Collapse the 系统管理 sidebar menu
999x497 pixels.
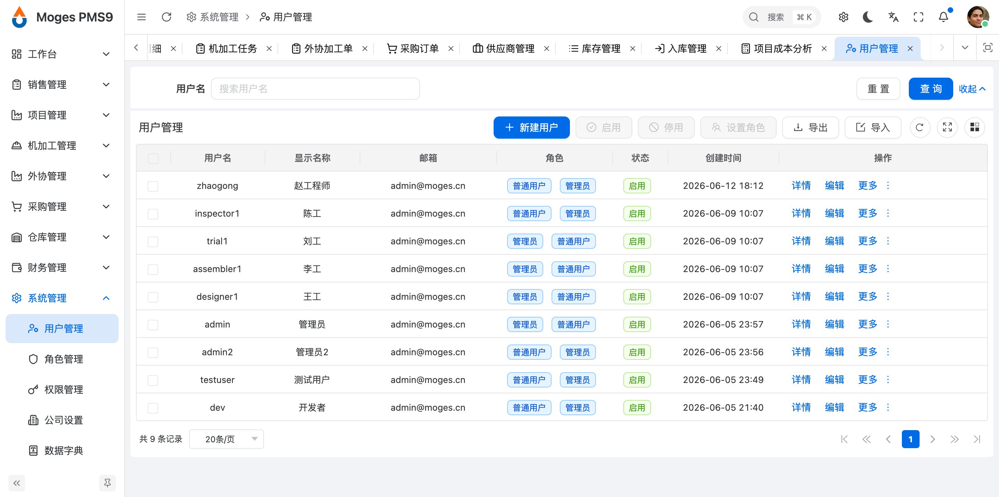tap(62, 298)
